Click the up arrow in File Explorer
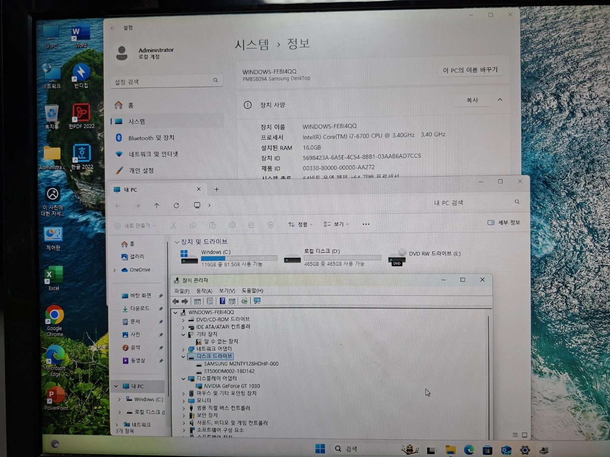The height and width of the screenshot is (457, 610). [157, 205]
